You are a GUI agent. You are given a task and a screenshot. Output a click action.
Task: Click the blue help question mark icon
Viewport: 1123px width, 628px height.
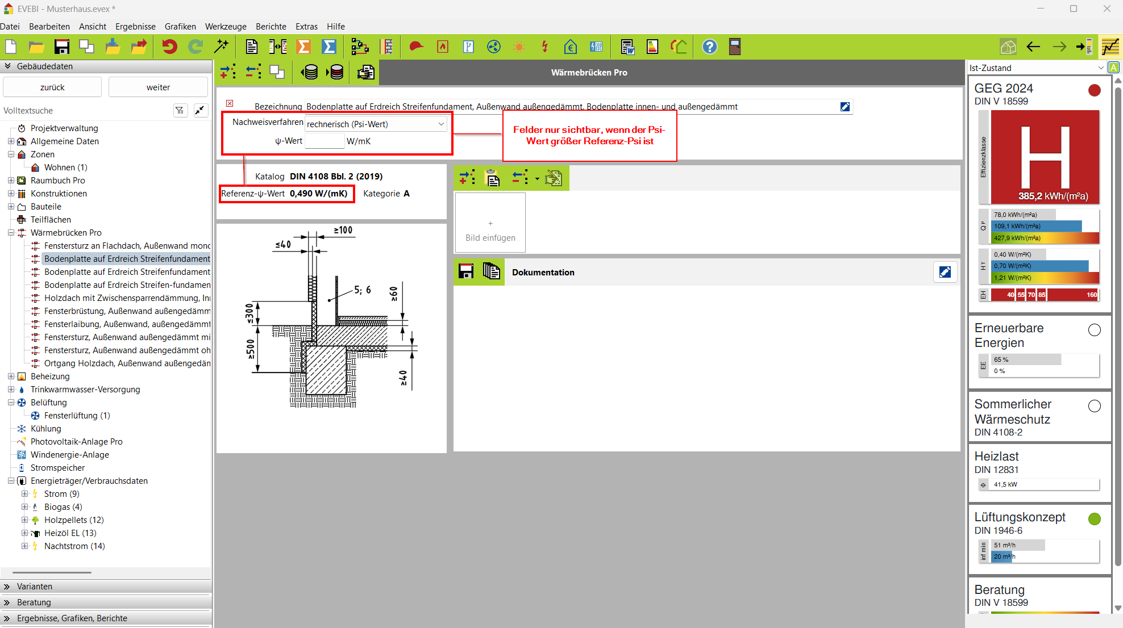coord(709,47)
